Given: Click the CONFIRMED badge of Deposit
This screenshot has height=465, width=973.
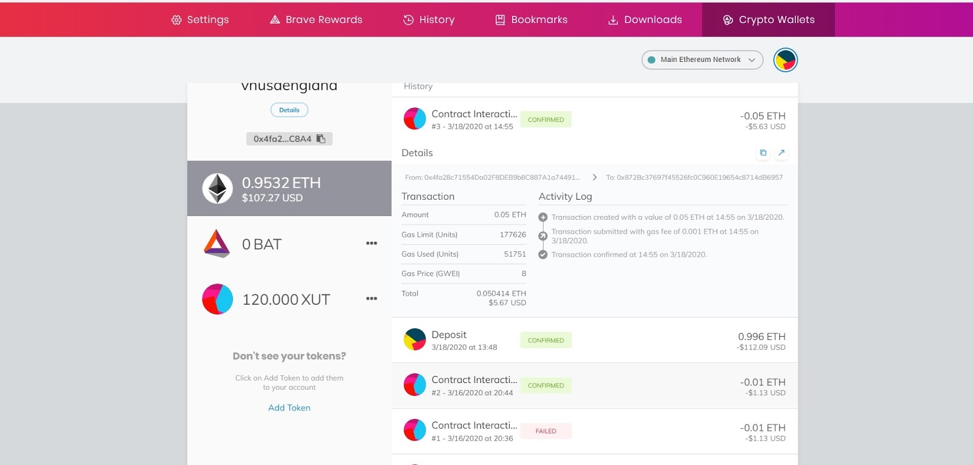Looking at the screenshot, I should click(545, 341).
